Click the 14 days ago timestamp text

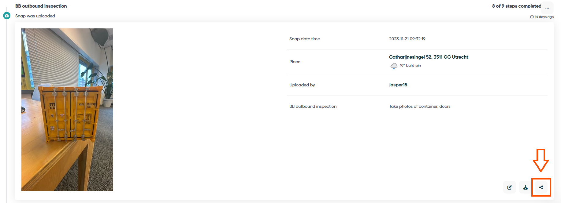coord(544,17)
